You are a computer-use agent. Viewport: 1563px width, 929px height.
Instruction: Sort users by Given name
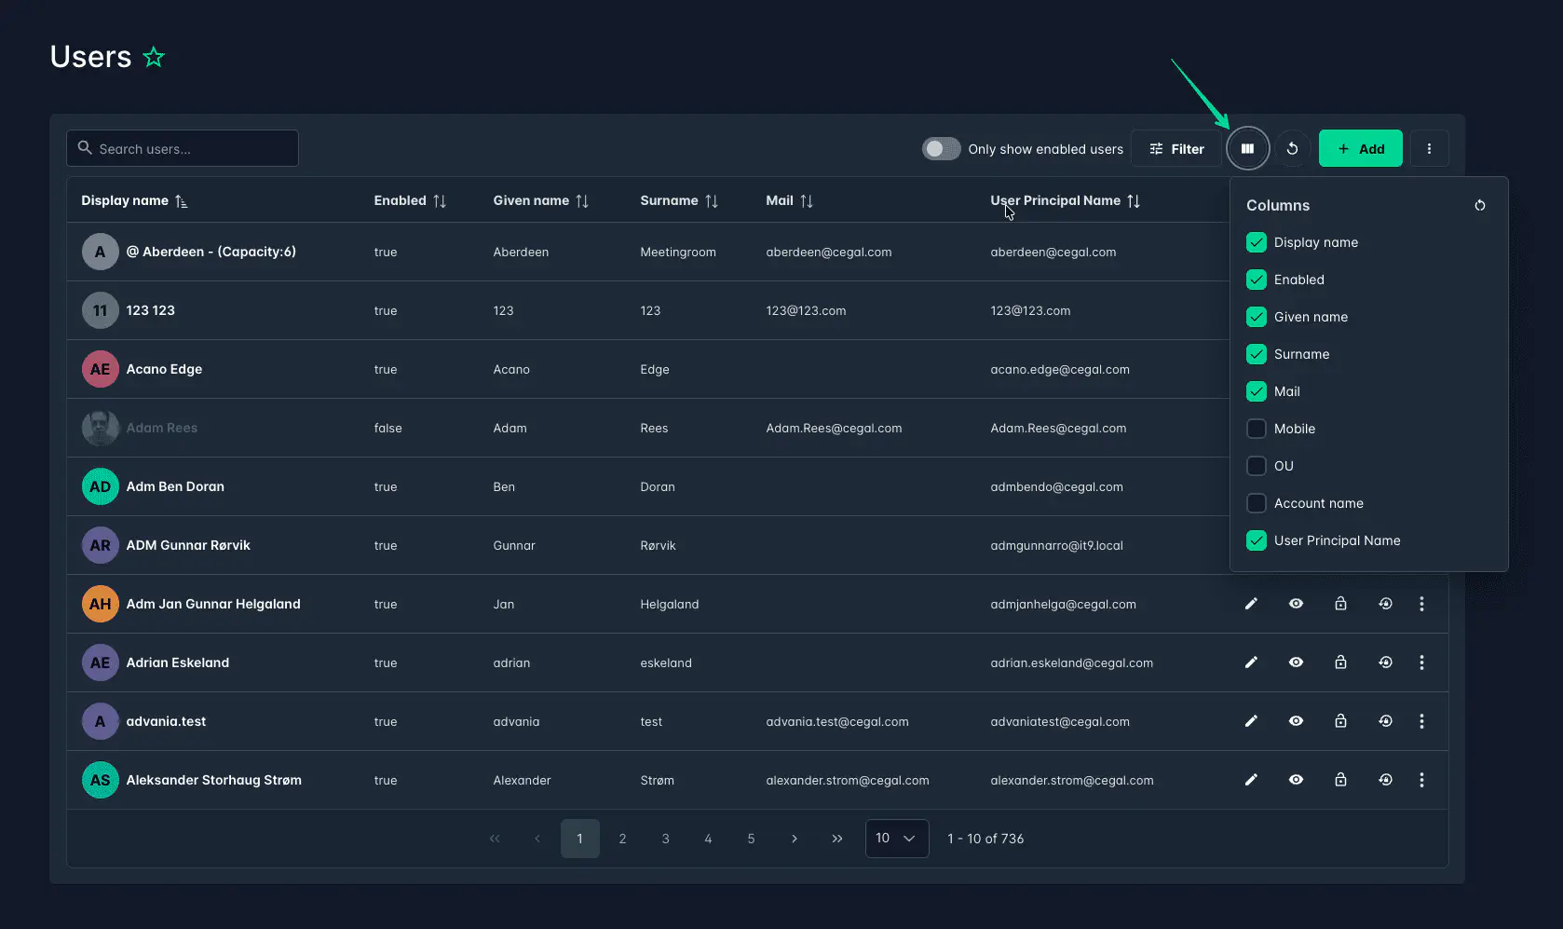coord(581,200)
